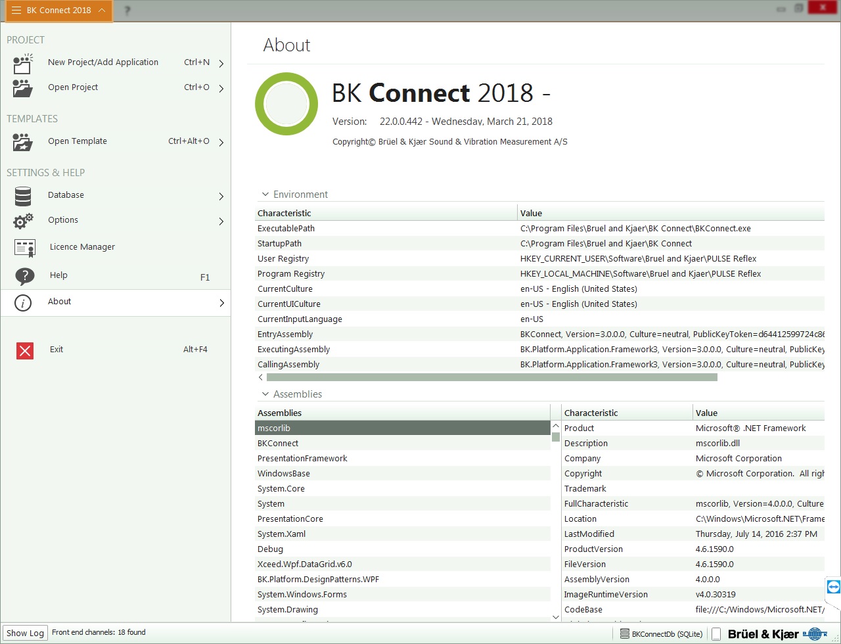The height and width of the screenshot is (644, 841).
Task: Click the Database cylinder icon
Action: 23,196
